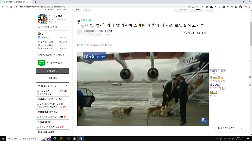Open the purple ring extension icon
This screenshot has height=141, width=252.
pyautogui.click(x=219, y=7)
